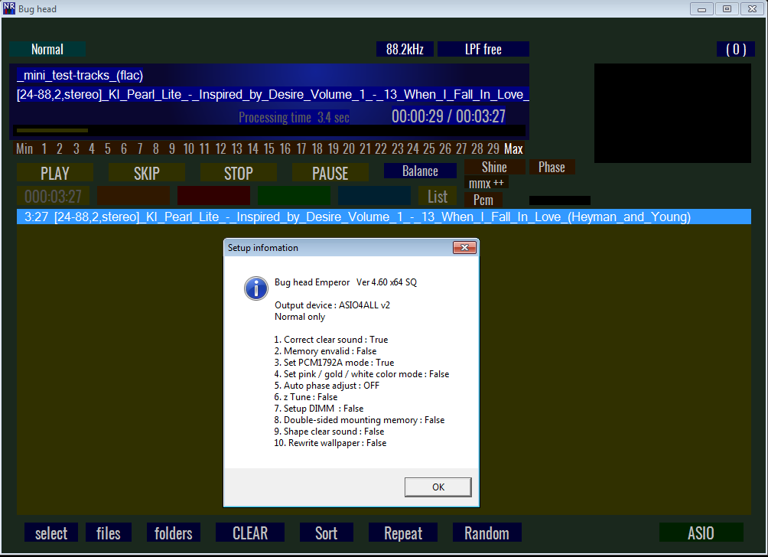Select the mmx ++ option
The image size is (768, 557).
tap(487, 183)
